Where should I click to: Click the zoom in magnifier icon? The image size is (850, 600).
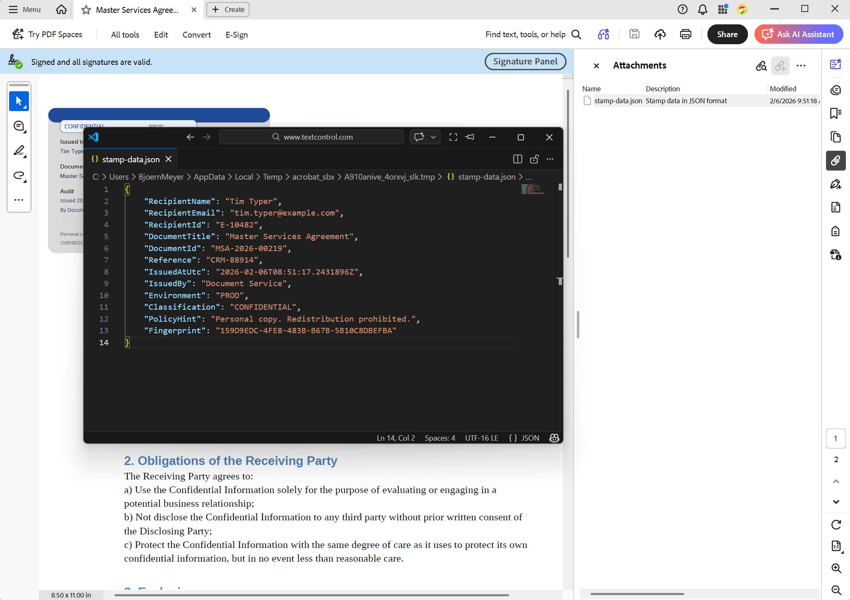(x=836, y=568)
